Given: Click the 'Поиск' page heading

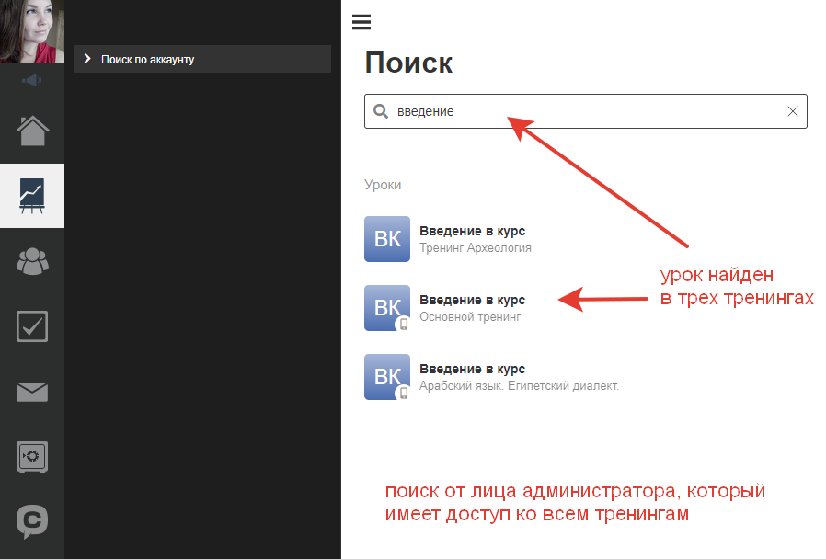Looking at the screenshot, I should click(408, 63).
